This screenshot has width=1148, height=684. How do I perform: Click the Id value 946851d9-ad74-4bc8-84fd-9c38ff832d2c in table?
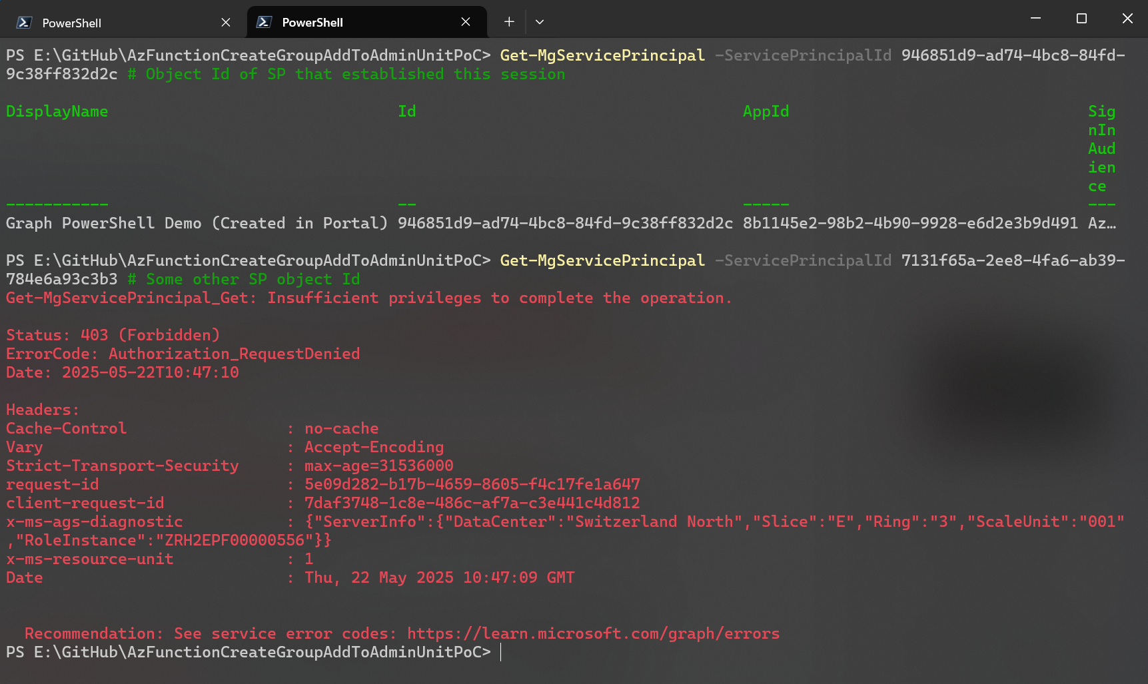[565, 223]
